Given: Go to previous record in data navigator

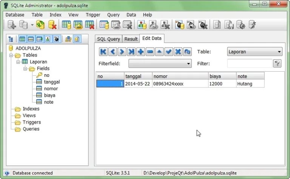Looking at the screenshot, I should click(113, 52).
